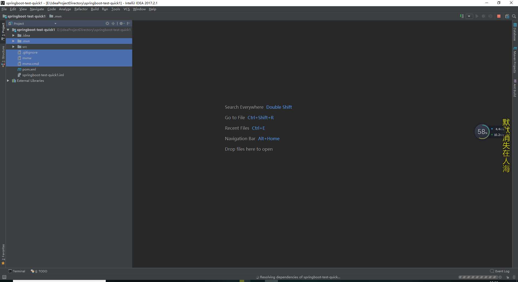Screen dimensions: 518x282
Task: Open the Edit menu
Action: pyautogui.click(x=13, y=9)
